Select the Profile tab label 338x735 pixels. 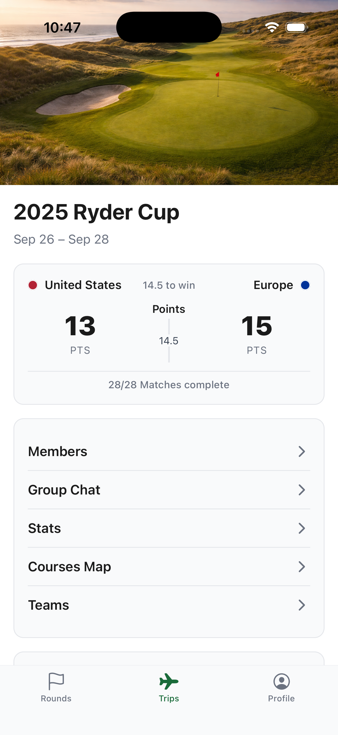point(281,698)
